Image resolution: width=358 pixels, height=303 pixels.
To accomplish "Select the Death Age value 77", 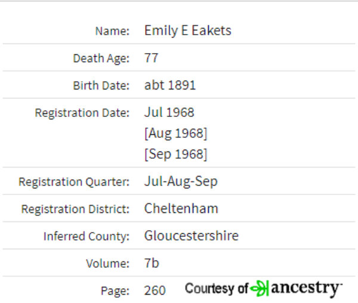I will tap(151, 58).
